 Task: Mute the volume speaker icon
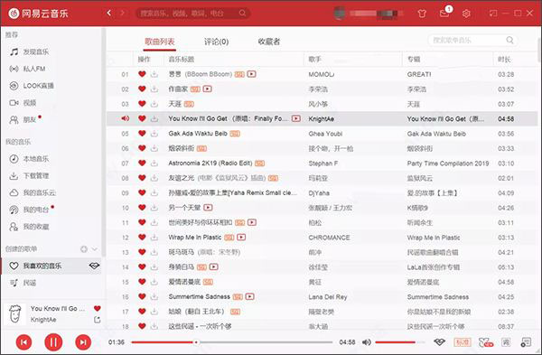coord(367,342)
